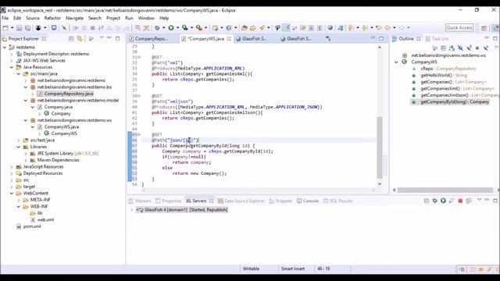Click the External Tools run icon
The image size is (500, 281).
point(199,28)
